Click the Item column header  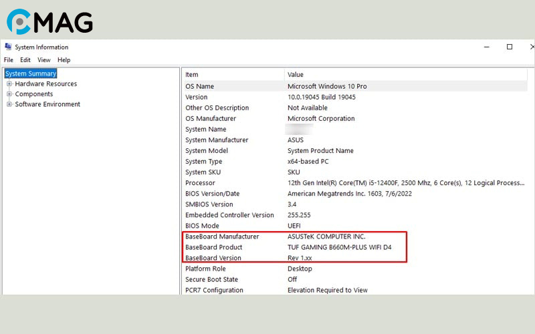click(192, 75)
